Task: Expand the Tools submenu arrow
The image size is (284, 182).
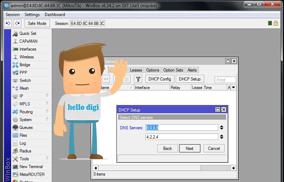Action: (x=48, y=158)
